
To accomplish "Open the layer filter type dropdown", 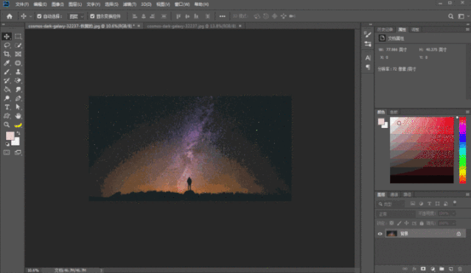I will (x=391, y=204).
